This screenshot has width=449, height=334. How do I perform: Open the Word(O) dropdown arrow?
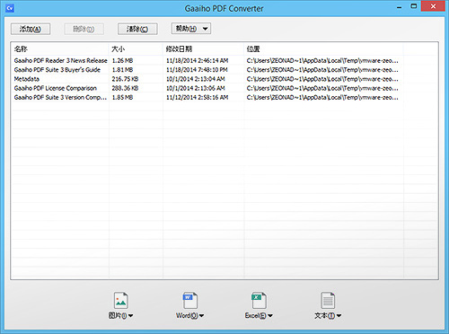201,315
